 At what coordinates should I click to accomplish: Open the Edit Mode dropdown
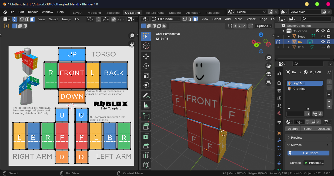[x=166, y=19]
